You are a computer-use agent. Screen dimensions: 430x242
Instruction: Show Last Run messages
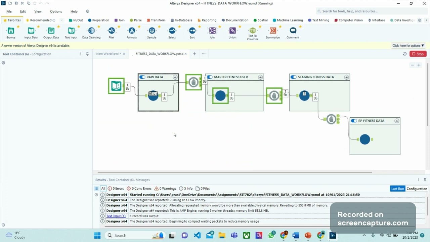pos(397,189)
